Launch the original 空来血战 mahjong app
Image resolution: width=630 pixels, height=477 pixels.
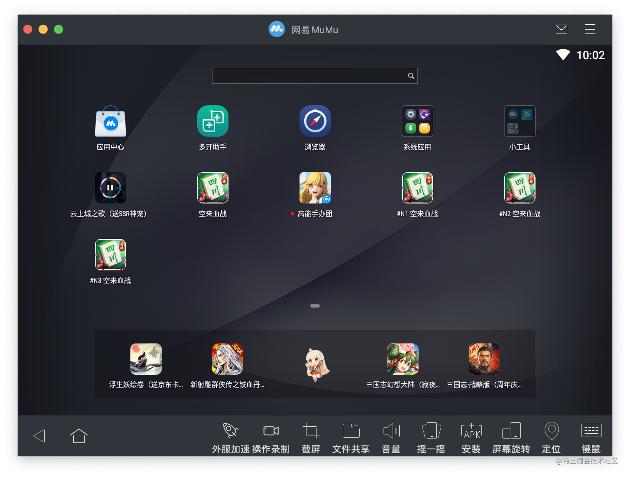[x=213, y=188]
